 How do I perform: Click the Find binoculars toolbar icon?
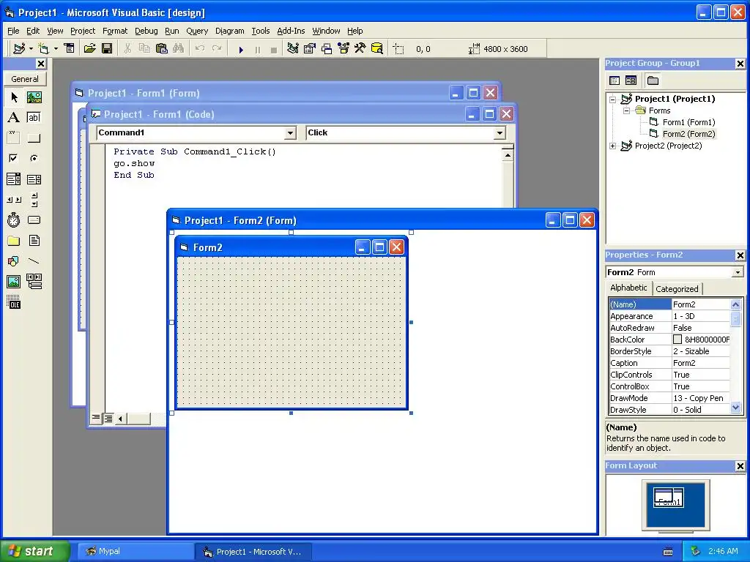[179, 49]
